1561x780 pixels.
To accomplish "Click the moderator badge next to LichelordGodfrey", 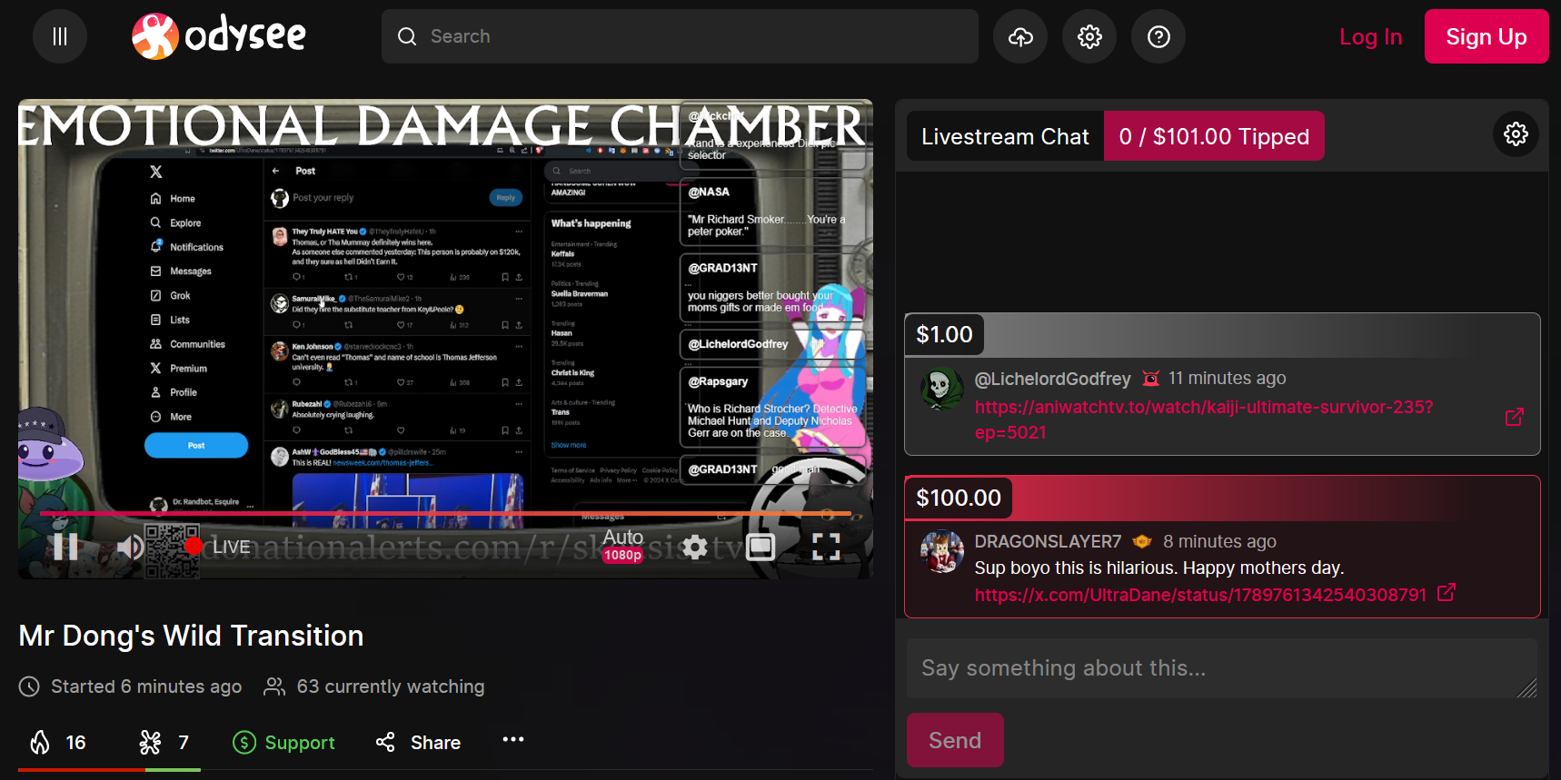I will point(1150,378).
